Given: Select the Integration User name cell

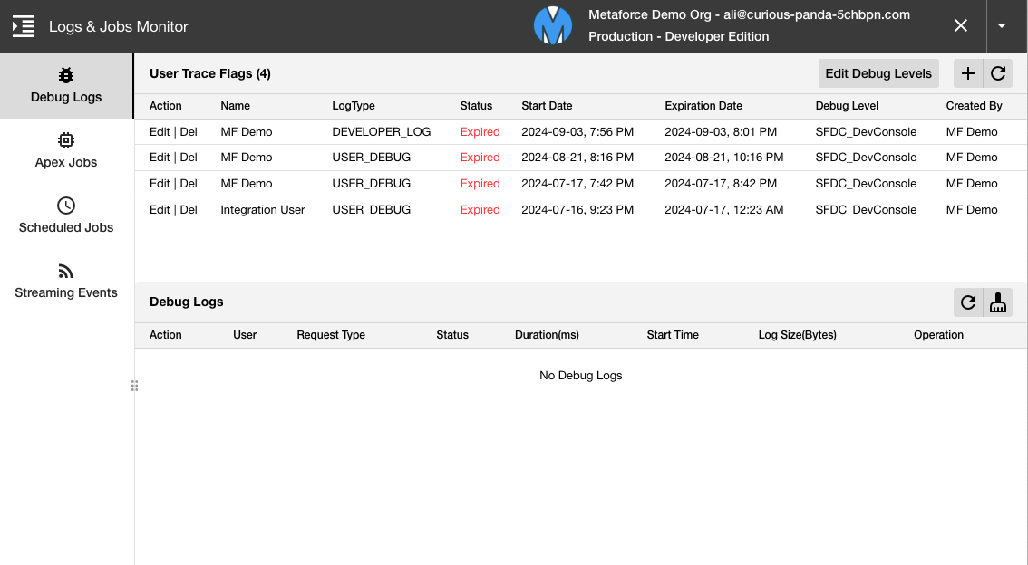Looking at the screenshot, I should pyautogui.click(x=262, y=209).
